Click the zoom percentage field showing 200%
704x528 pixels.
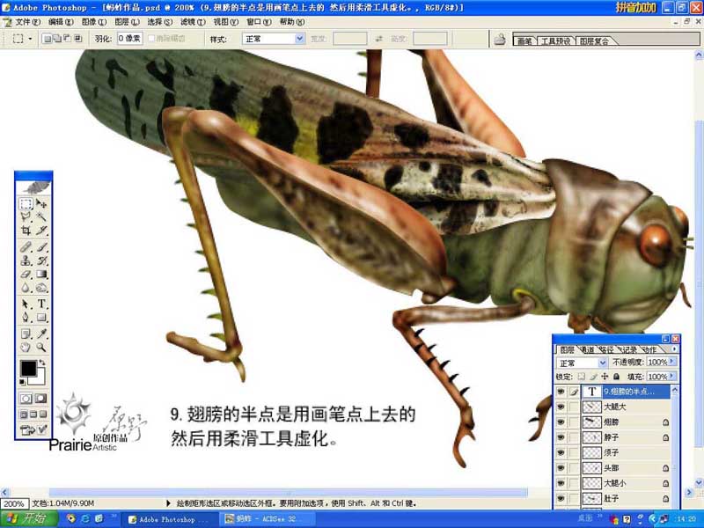[14, 503]
